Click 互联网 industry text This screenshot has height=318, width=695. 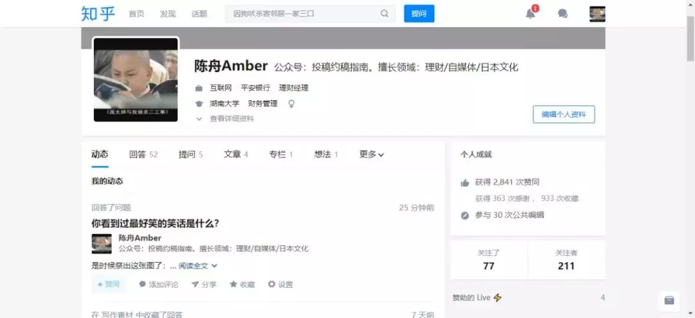point(221,88)
